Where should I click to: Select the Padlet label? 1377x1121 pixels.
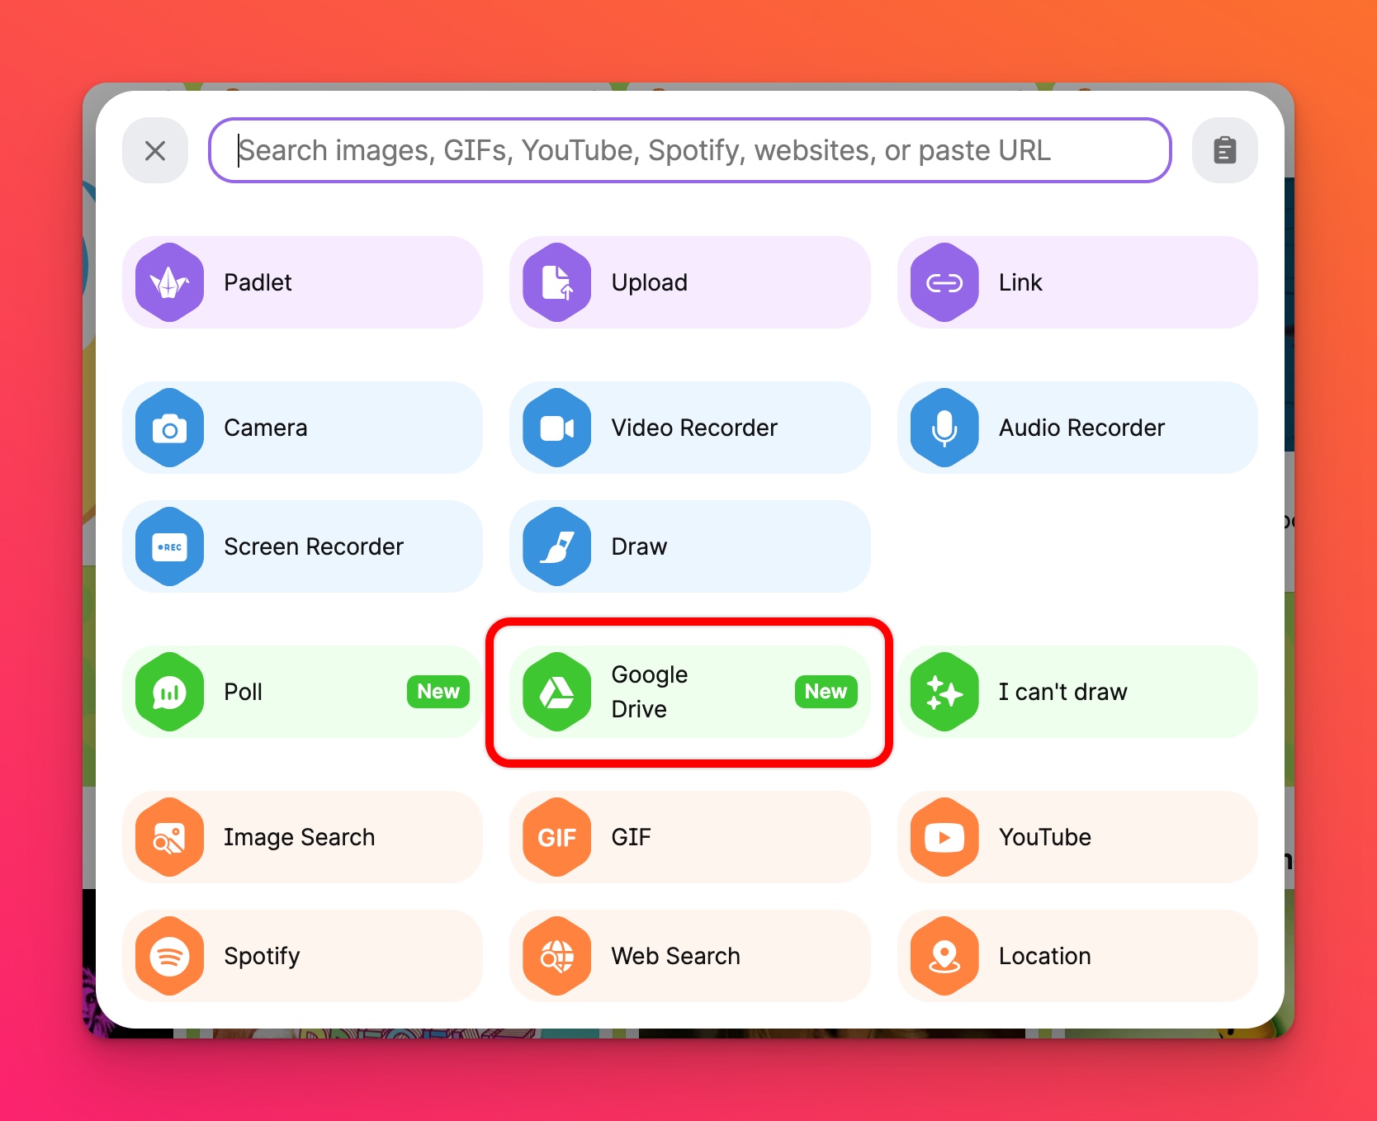point(258,282)
